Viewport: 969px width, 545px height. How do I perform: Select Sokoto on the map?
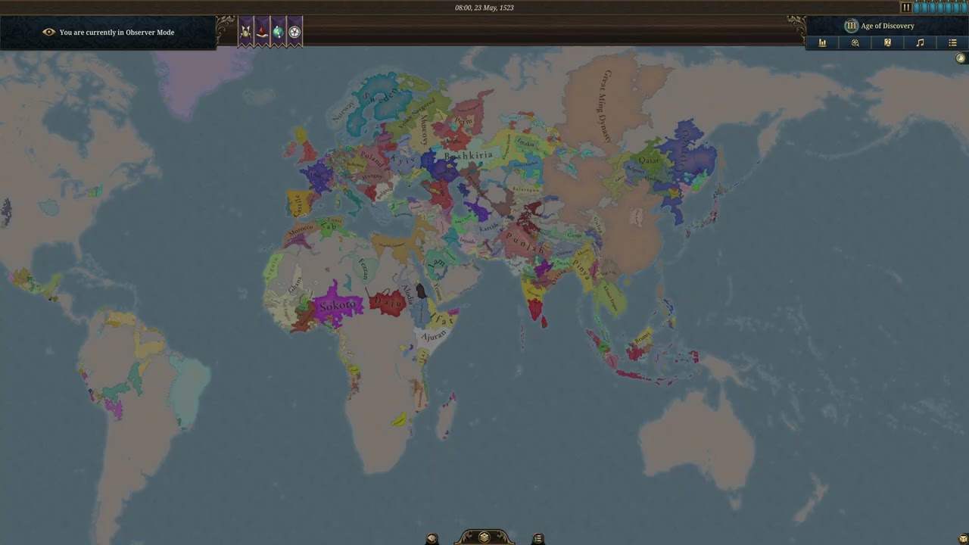(x=338, y=305)
